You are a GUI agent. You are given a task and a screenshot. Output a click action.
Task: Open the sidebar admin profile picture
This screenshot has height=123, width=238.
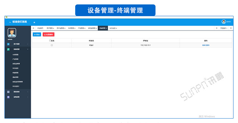pos(12,33)
